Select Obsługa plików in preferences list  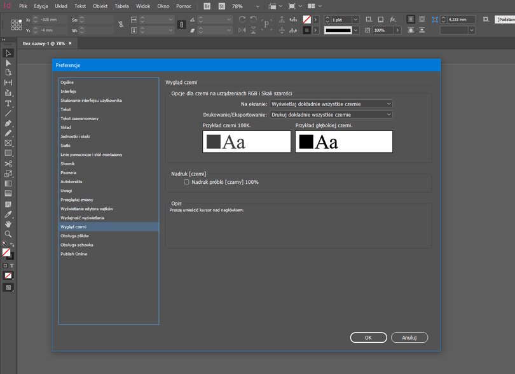coord(74,236)
